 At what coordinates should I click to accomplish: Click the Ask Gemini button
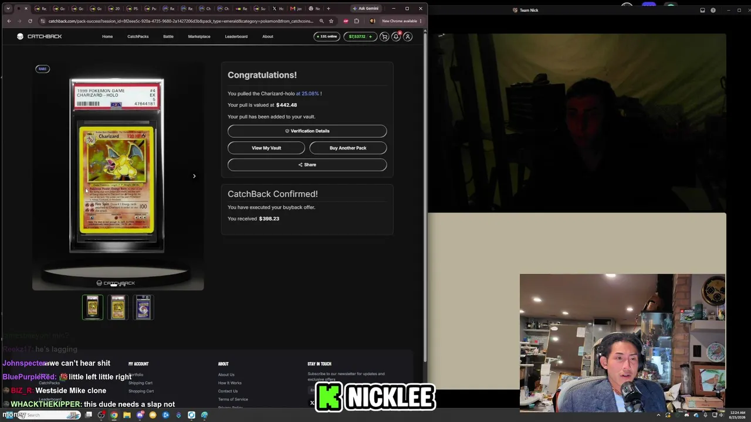tap(366, 8)
